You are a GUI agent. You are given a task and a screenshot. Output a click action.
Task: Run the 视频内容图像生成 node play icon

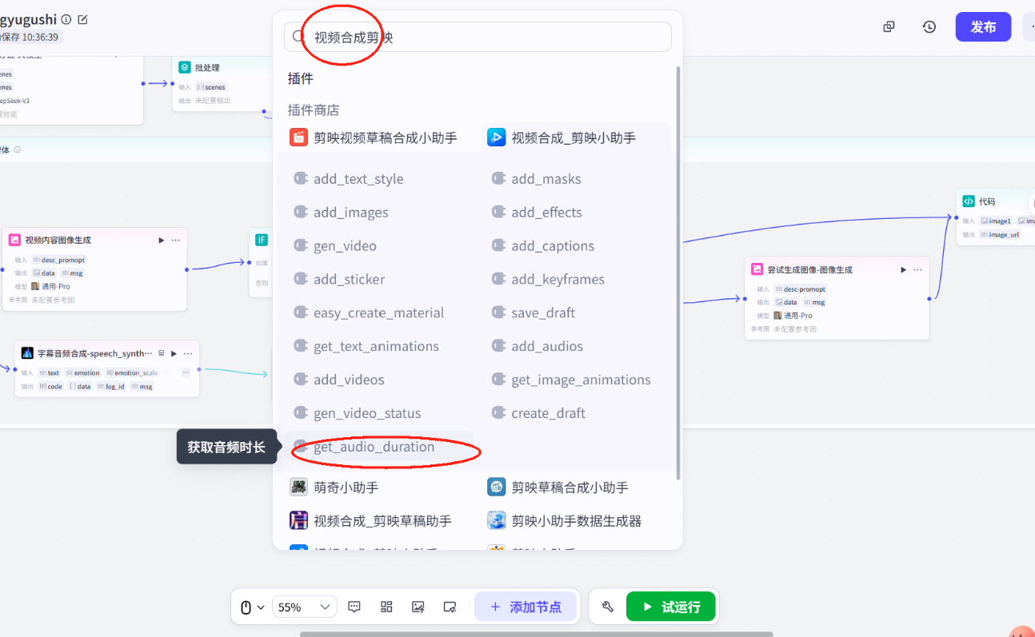(x=162, y=240)
